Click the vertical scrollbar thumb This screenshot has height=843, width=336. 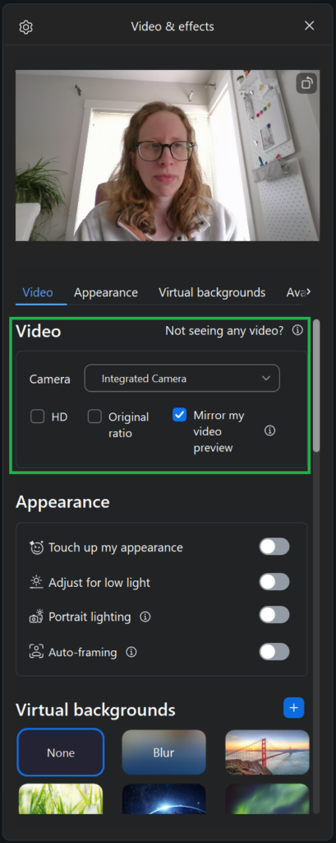tap(316, 385)
